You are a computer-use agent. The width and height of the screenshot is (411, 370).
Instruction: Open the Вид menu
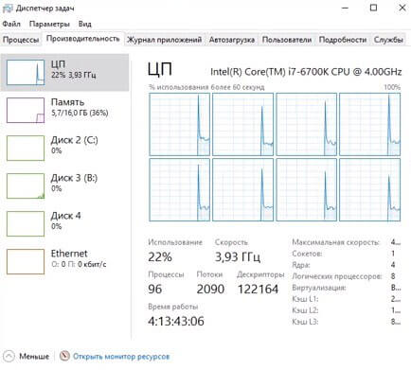click(85, 24)
